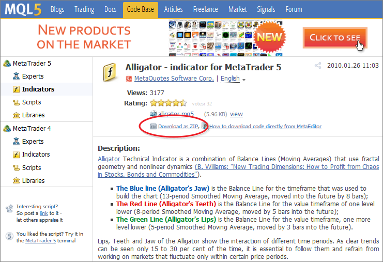Click the MQL5 logo
Viewport: 383px width, 262px height.
point(23,9)
